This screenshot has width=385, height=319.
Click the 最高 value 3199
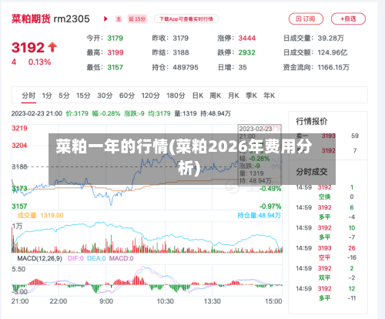(x=115, y=52)
